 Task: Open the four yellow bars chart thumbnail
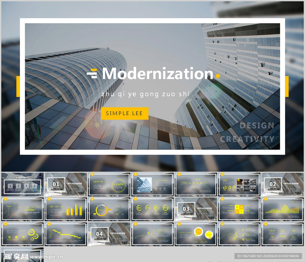pos(66,209)
